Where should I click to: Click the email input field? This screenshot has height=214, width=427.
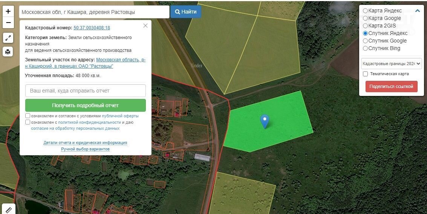(86, 91)
